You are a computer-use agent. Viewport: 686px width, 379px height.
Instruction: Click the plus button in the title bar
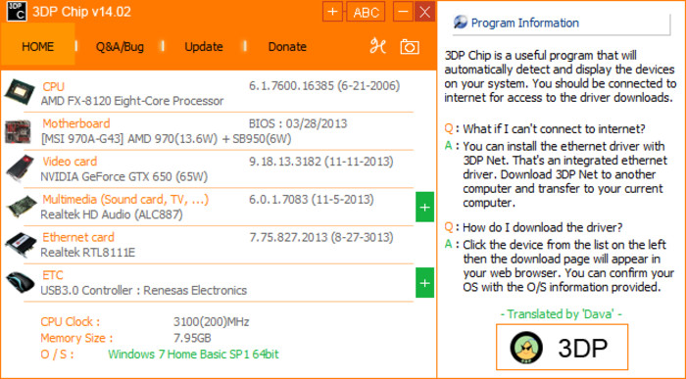[332, 12]
